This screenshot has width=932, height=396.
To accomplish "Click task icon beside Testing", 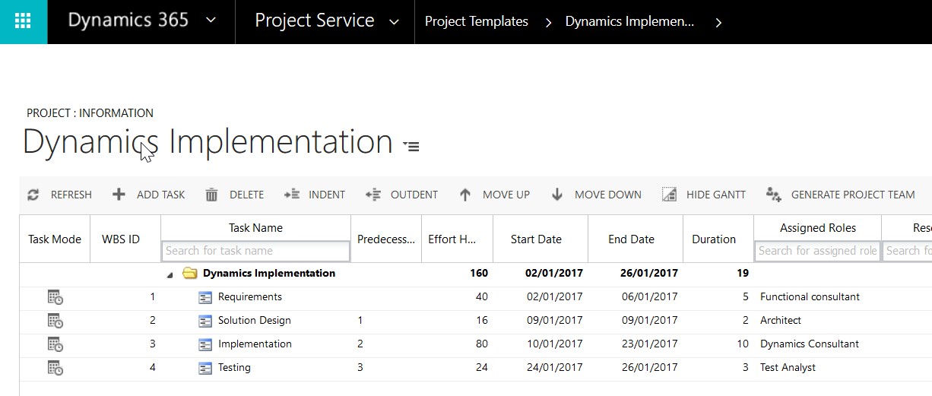I will point(205,368).
